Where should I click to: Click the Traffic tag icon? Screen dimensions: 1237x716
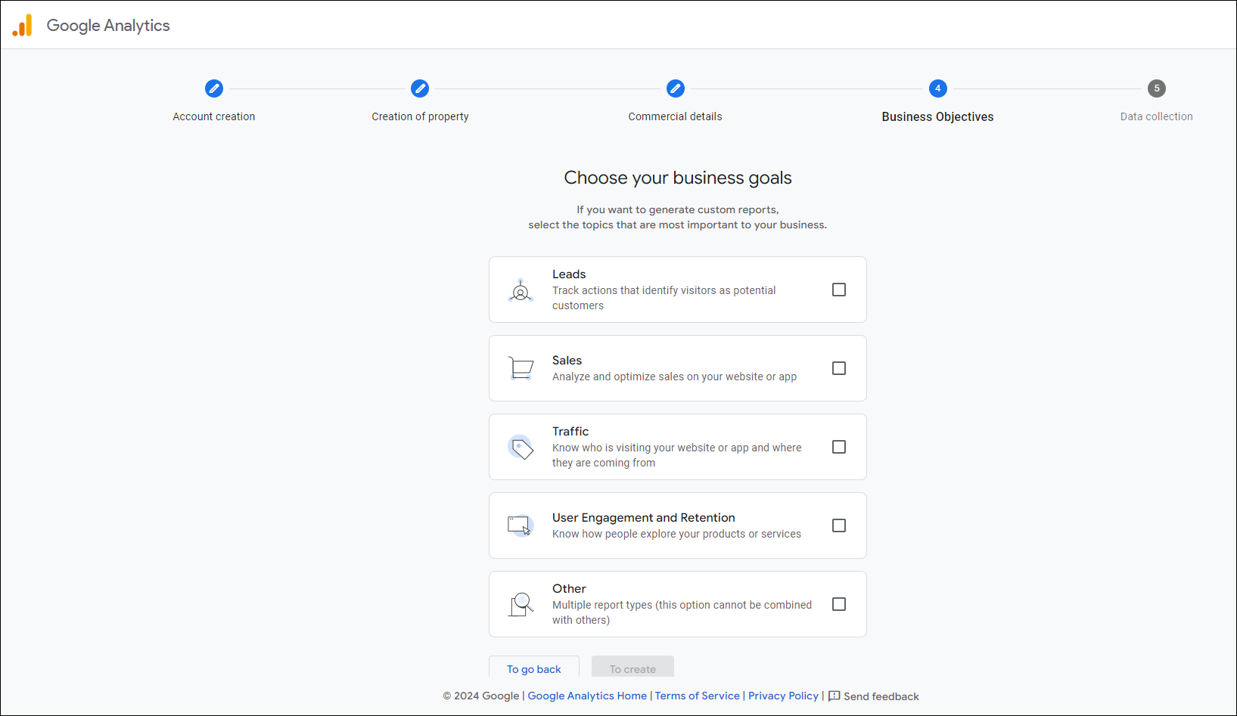click(521, 447)
